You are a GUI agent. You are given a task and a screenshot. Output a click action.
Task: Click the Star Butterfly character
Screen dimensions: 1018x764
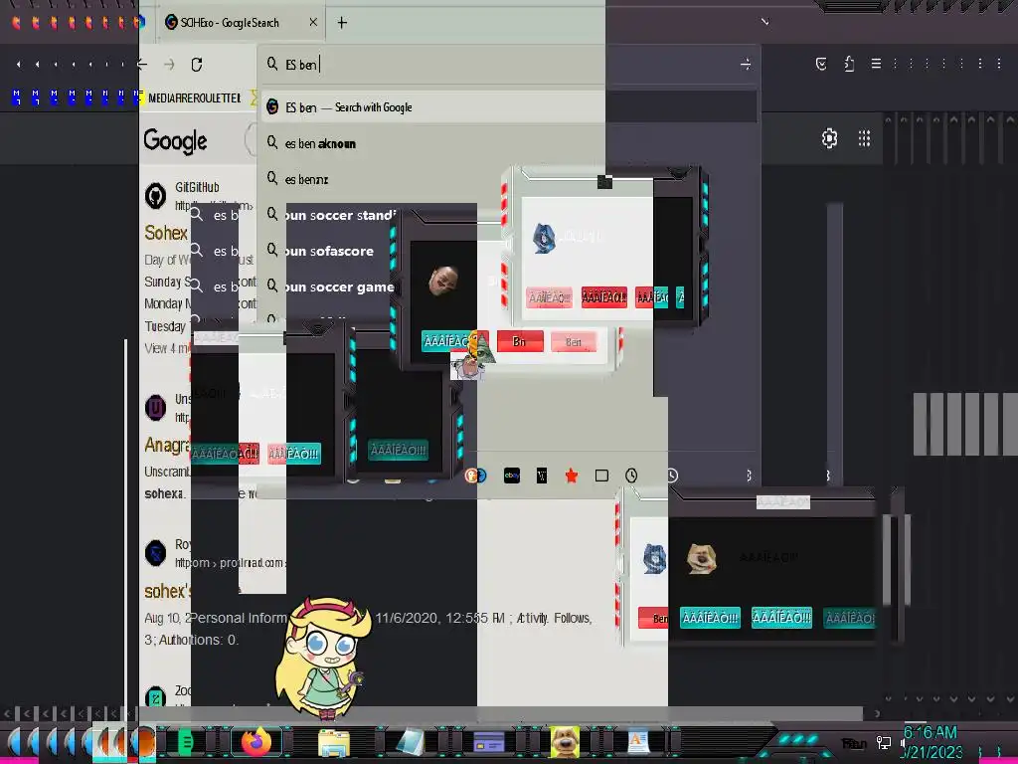[323, 659]
